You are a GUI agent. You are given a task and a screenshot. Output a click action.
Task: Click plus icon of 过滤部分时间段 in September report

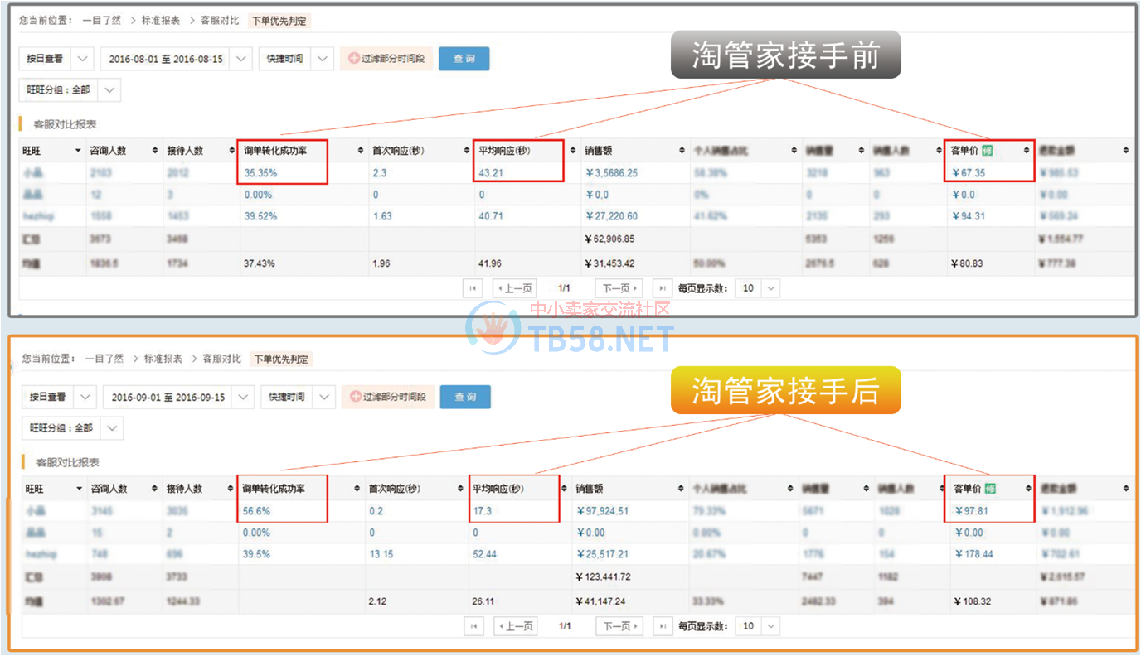coord(355,397)
